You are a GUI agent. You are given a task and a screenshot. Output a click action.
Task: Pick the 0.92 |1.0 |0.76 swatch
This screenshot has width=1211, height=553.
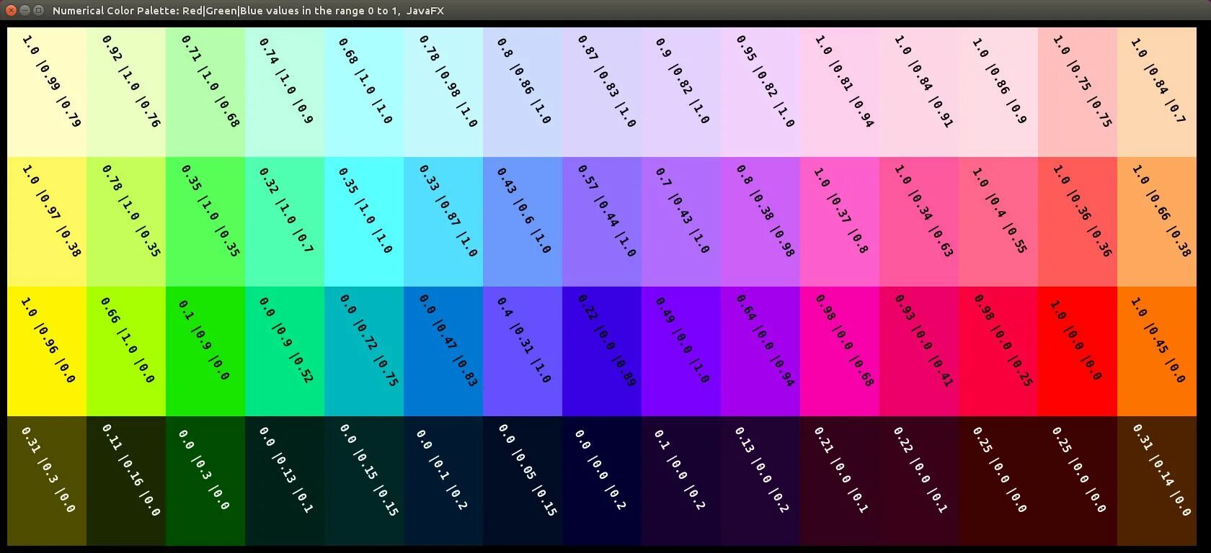[x=126, y=92]
